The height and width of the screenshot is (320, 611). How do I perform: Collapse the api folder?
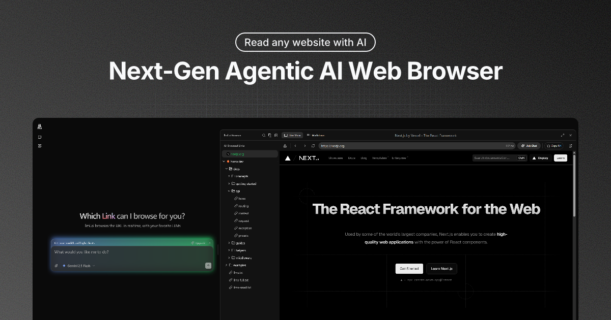[229, 191]
